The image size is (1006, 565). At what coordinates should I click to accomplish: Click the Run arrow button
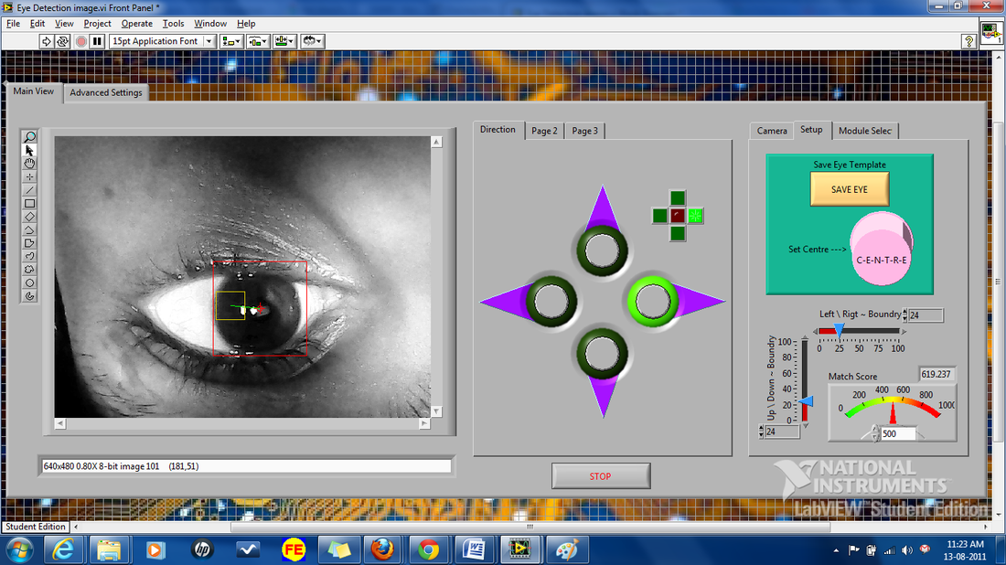click(47, 41)
